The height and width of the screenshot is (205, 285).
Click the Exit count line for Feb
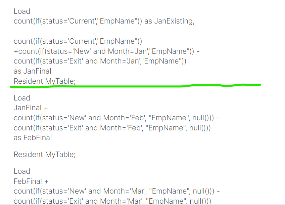[112, 128]
